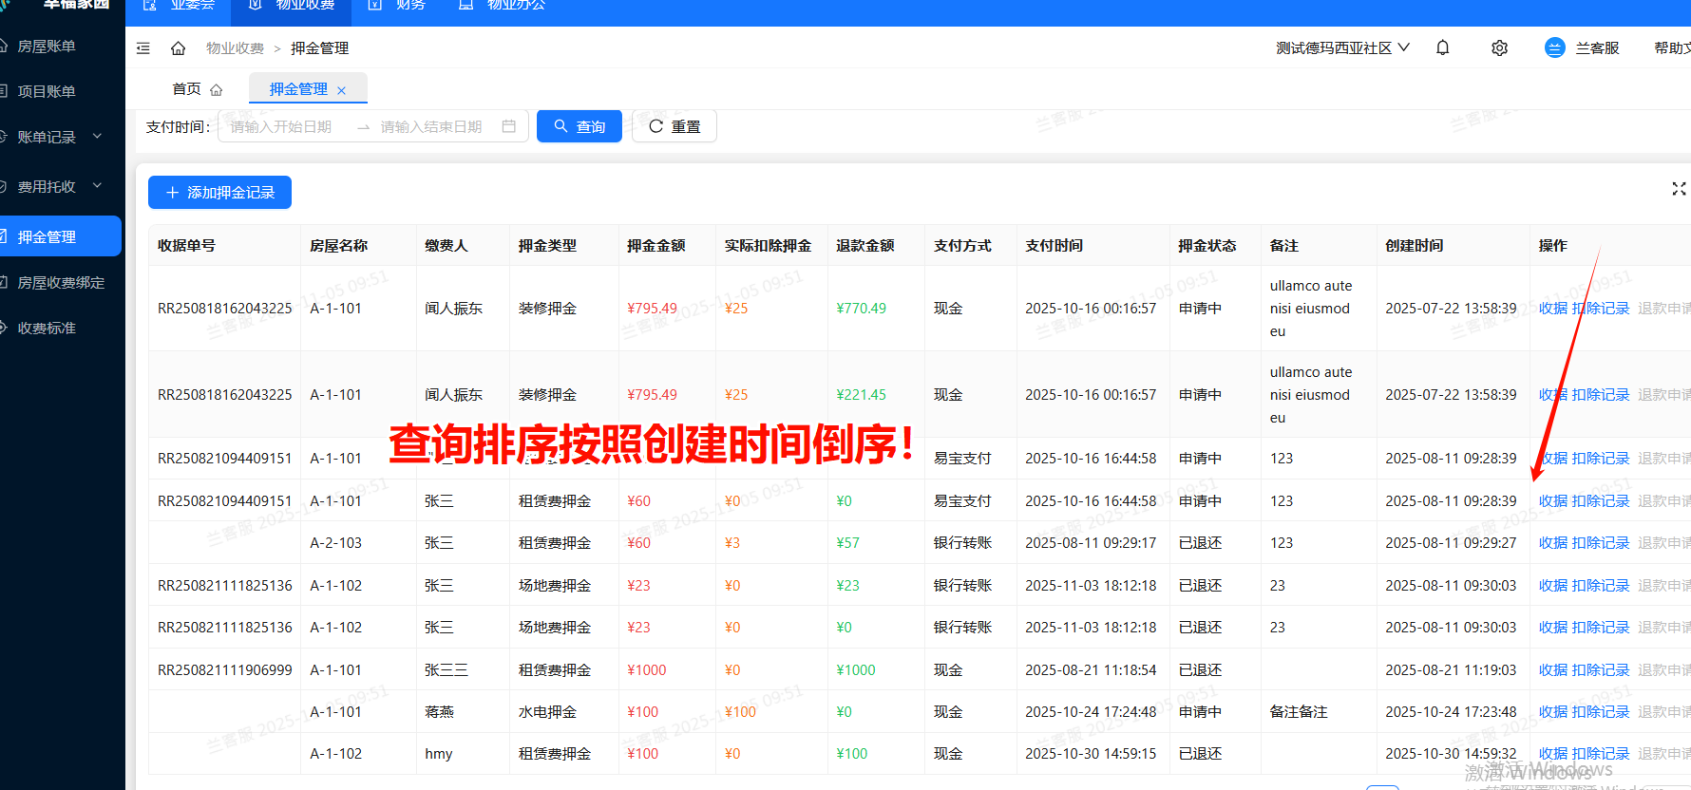
Task: Click the start date input field
Action: tap(281, 126)
